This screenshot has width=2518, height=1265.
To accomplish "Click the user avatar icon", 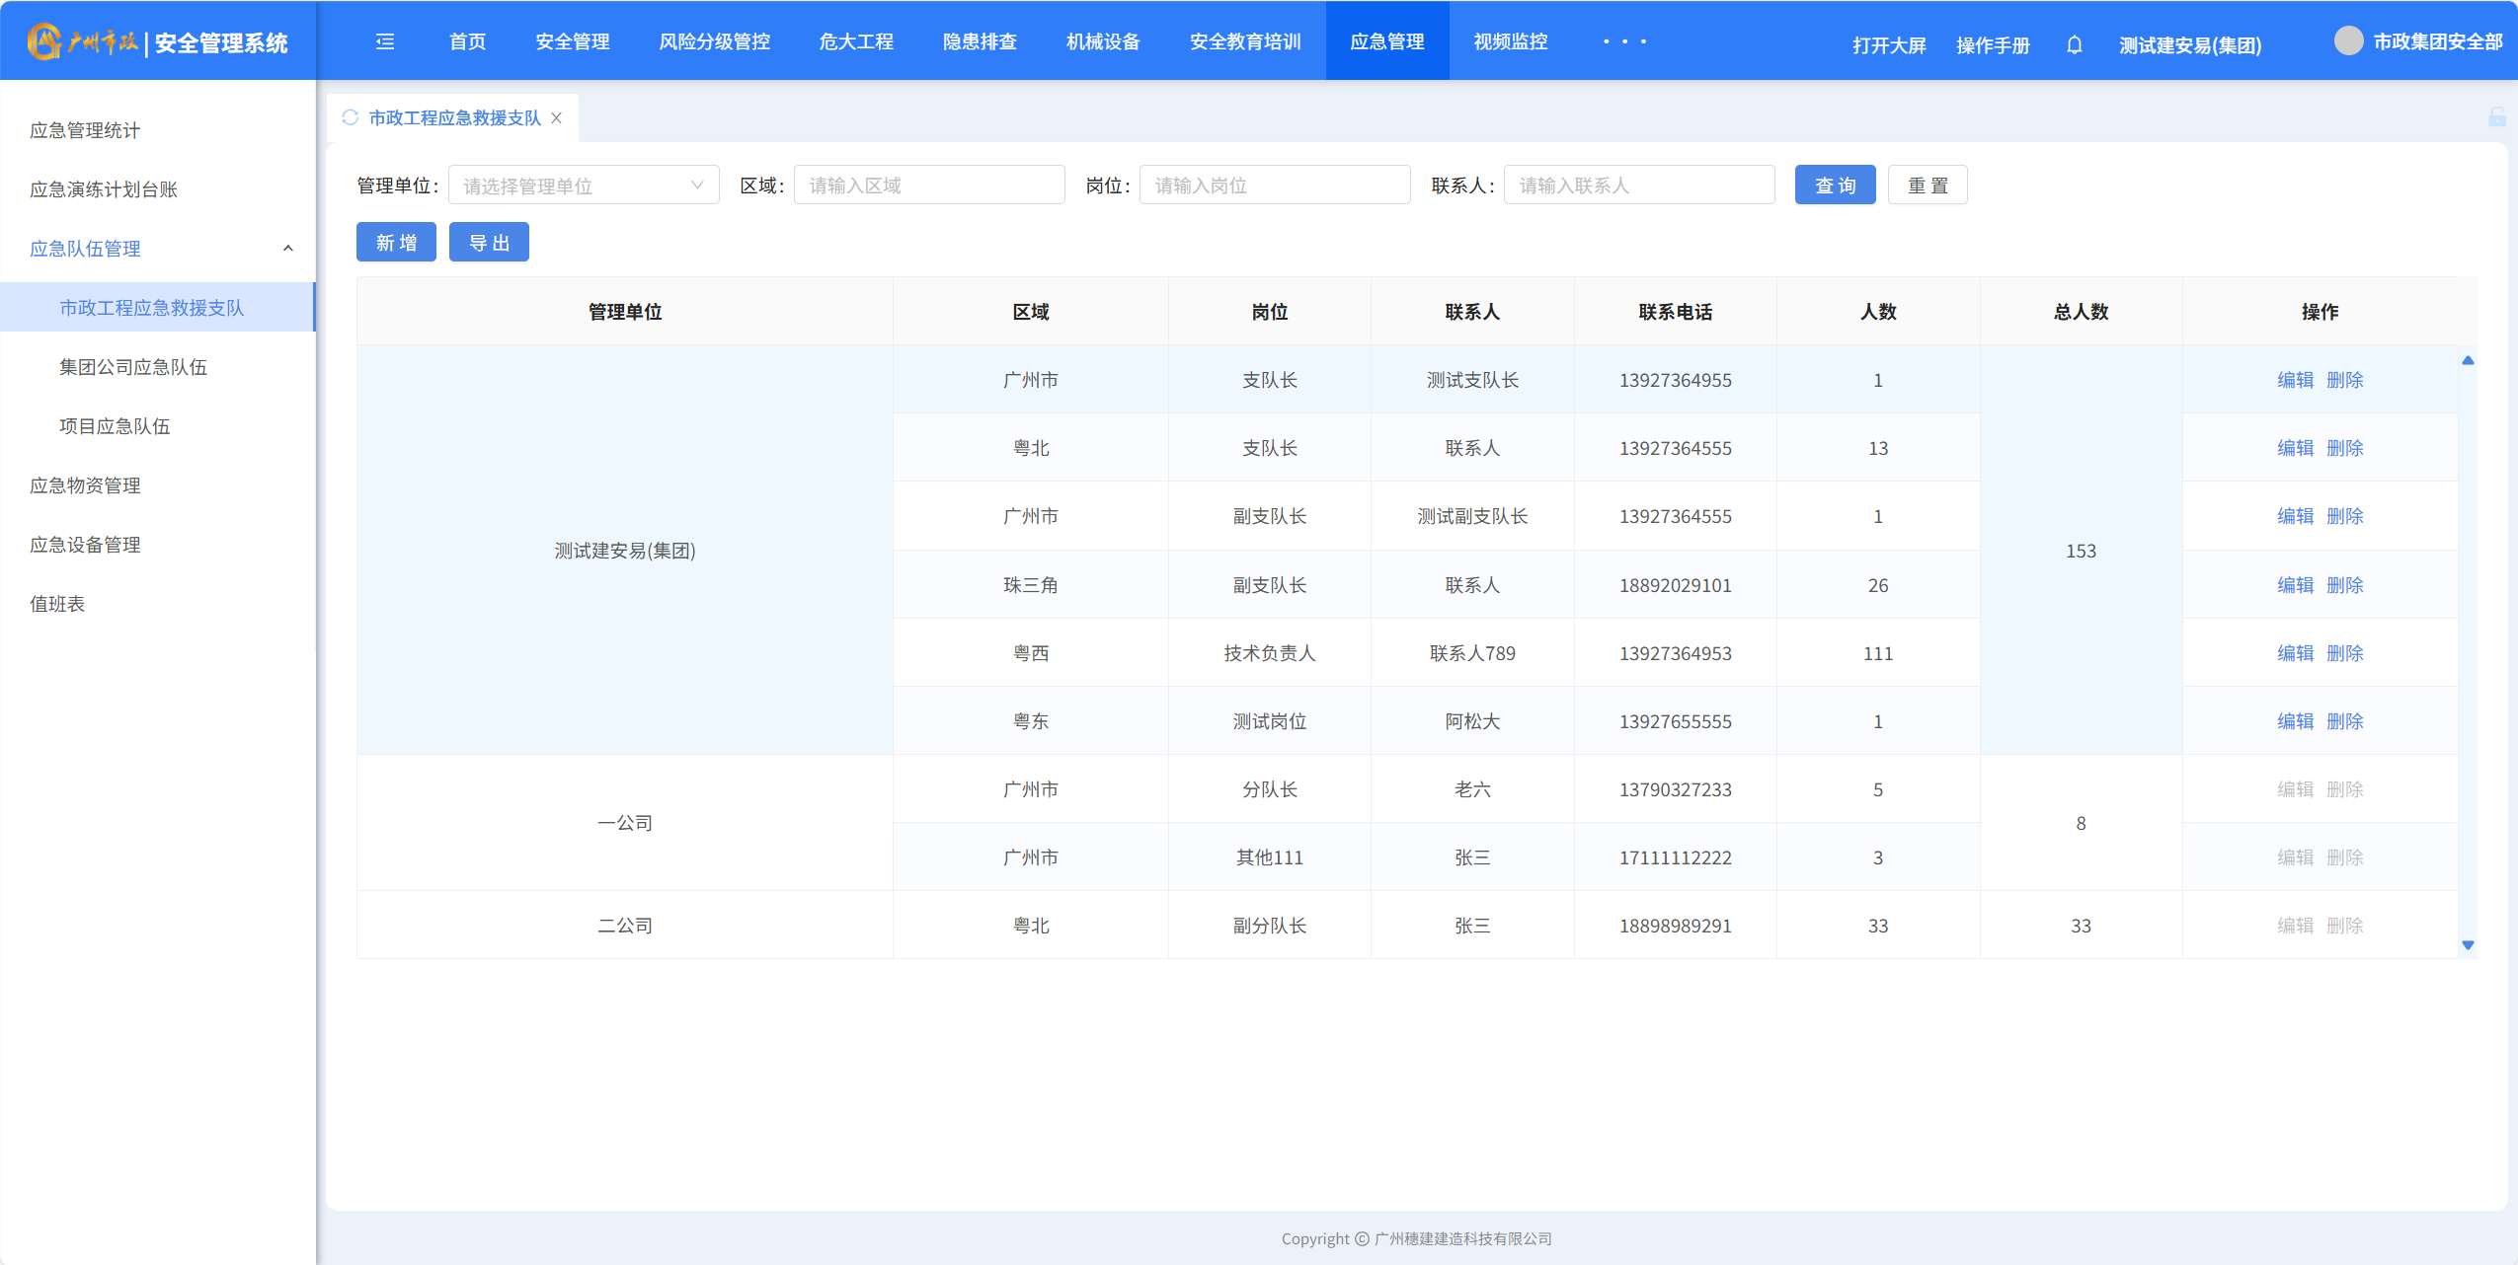I will coord(2348,41).
